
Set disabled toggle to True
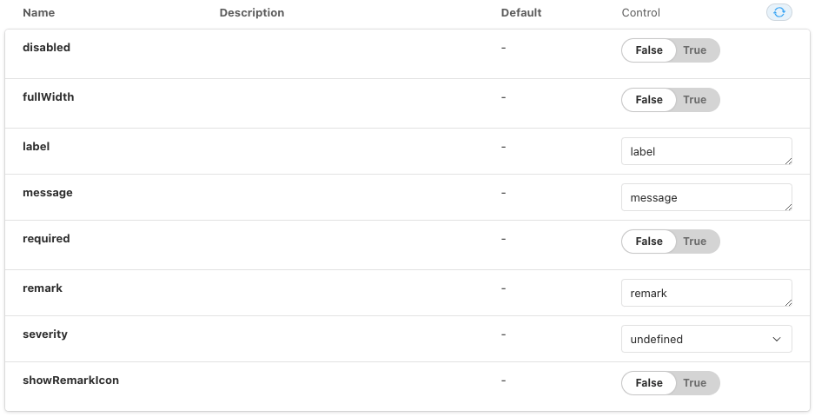[x=694, y=50]
